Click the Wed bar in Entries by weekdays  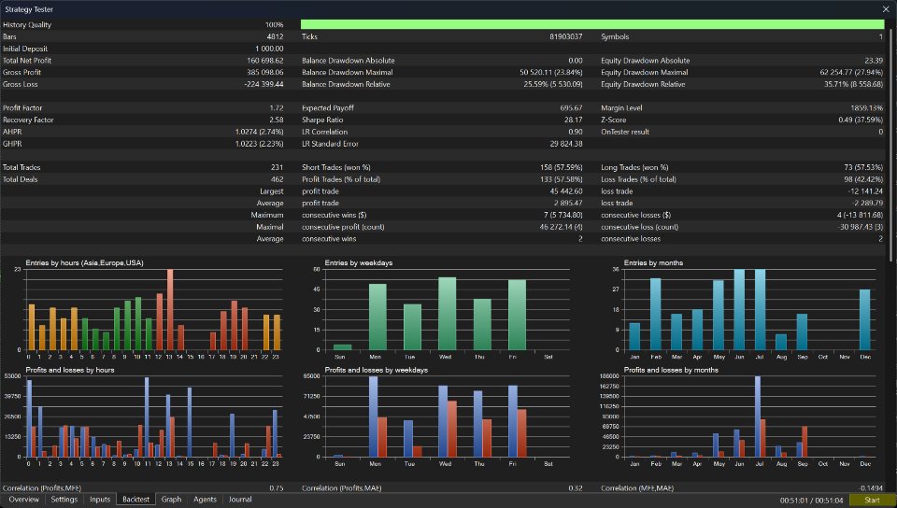point(447,313)
